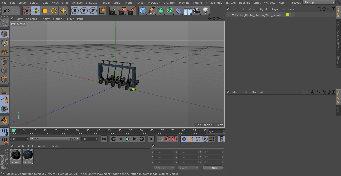Switch to Texture mode
The height and width of the screenshot is (176, 341).
(4, 43)
